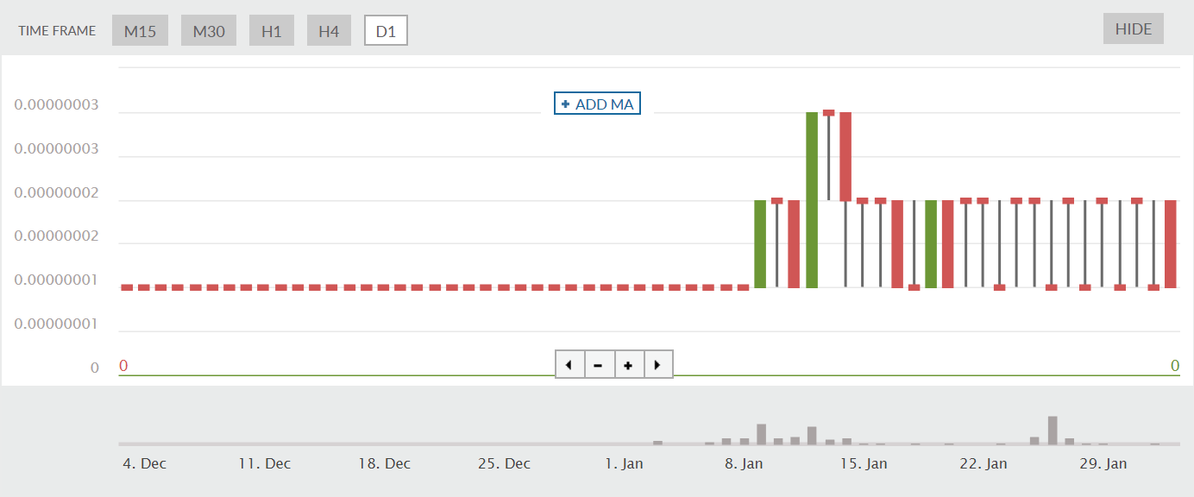Hide the chart with HIDE button
Screen dimensions: 1194x497
click(x=1134, y=29)
